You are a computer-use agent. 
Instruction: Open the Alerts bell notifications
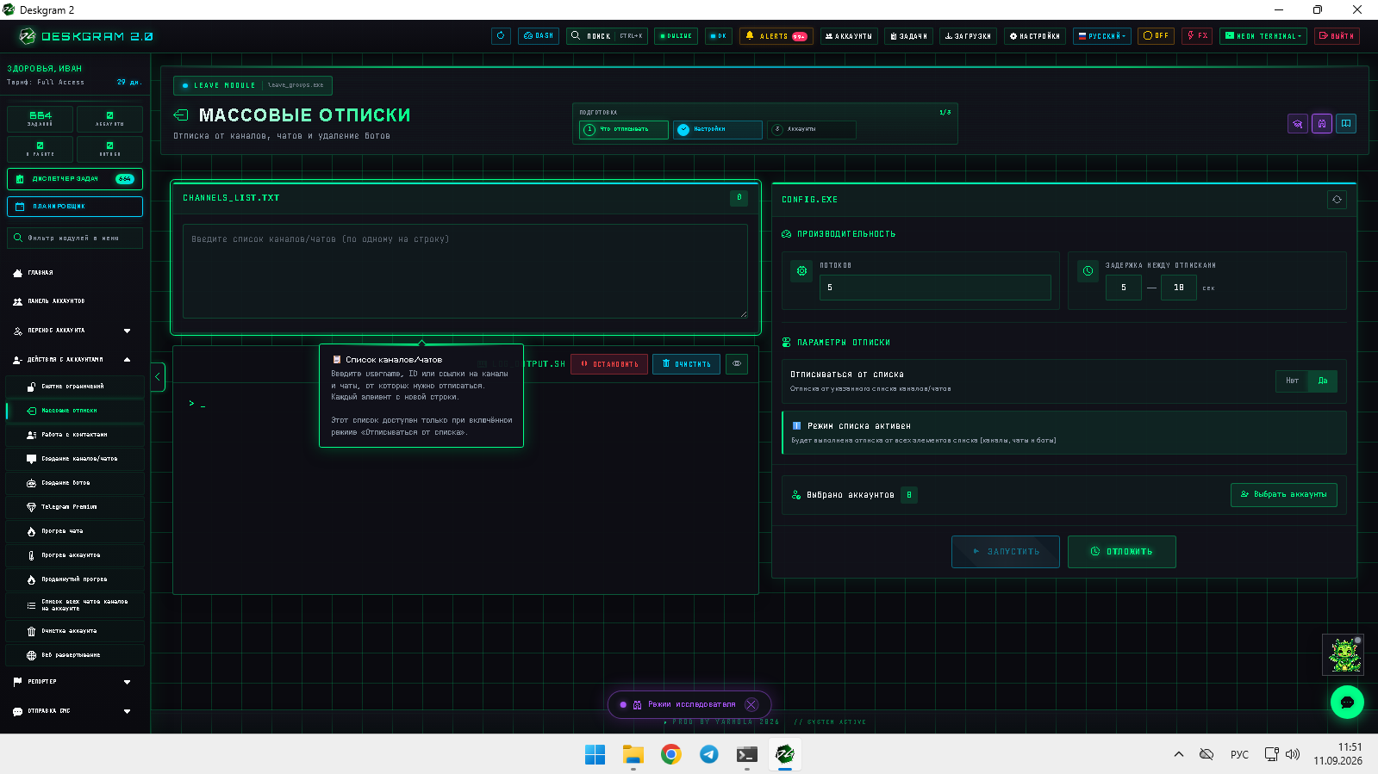[x=776, y=36]
